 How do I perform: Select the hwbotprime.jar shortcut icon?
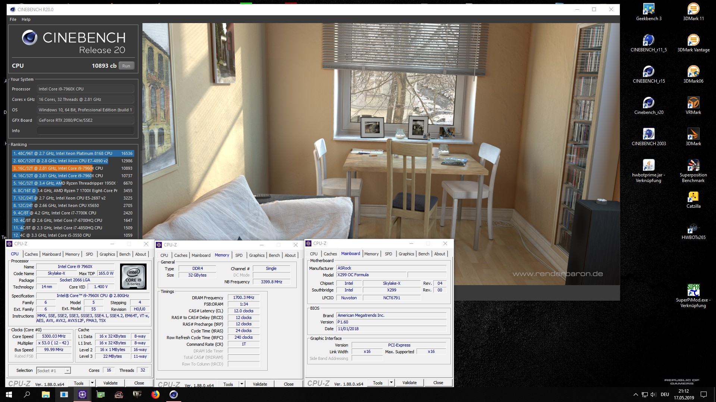click(x=649, y=171)
